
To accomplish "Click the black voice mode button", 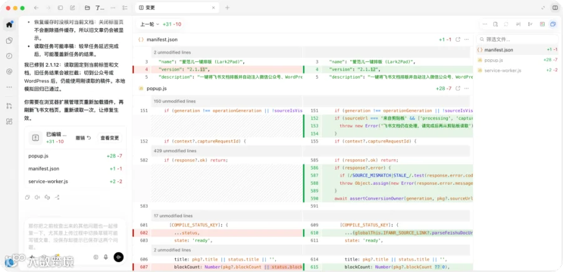I will (x=118, y=257).
